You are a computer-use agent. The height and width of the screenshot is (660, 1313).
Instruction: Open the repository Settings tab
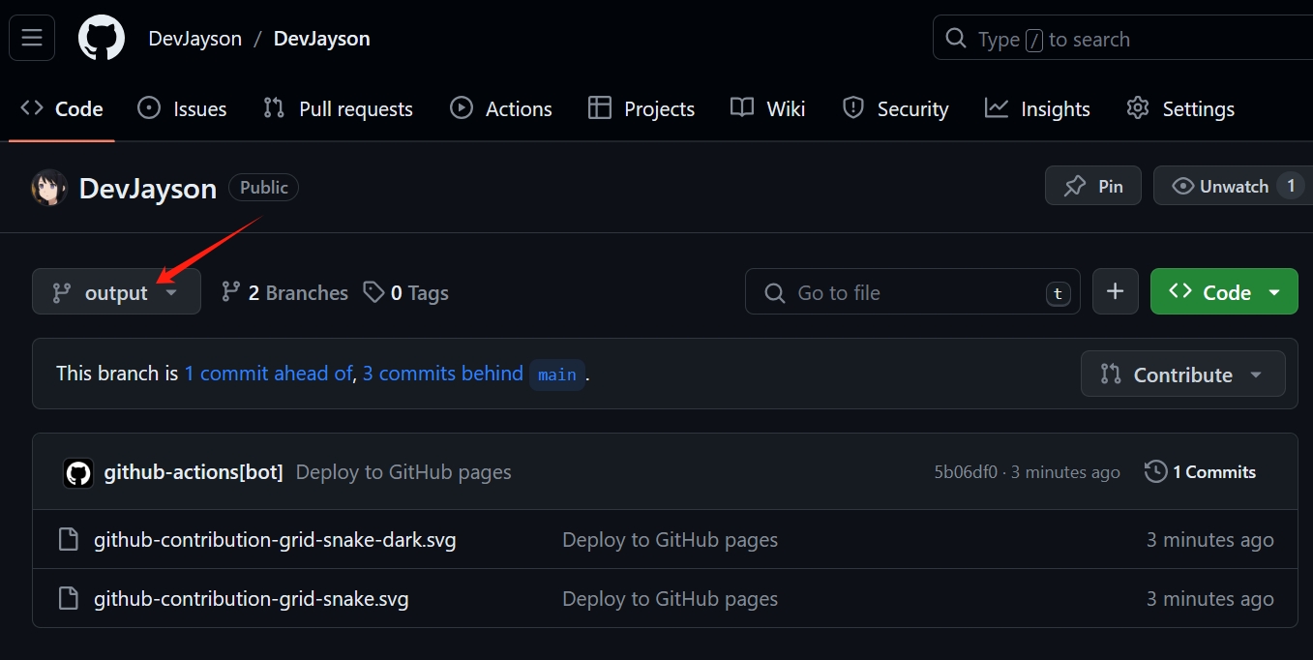point(1180,108)
